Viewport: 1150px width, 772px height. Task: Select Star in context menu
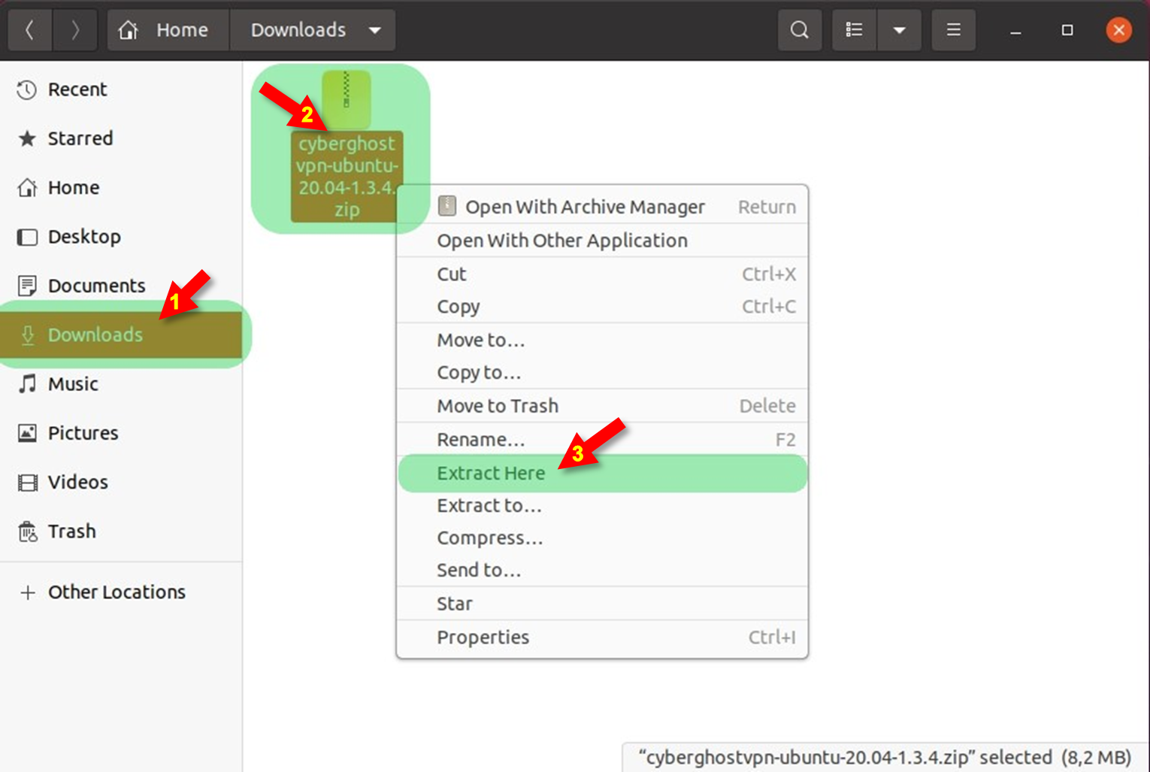coord(602,604)
